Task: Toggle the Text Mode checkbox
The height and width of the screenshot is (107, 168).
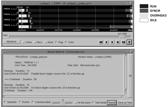Action: [93, 103]
